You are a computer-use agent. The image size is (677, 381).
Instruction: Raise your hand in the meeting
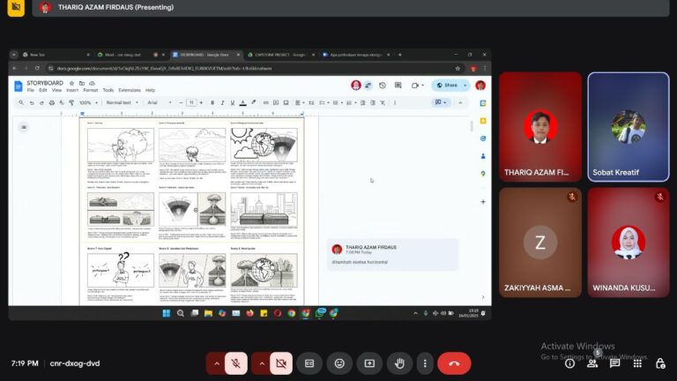[399, 363]
